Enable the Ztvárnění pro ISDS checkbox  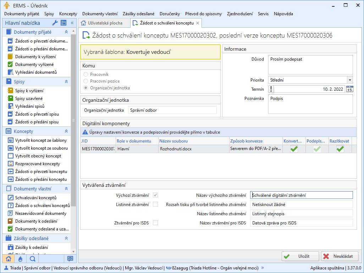[x=155, y=223]
